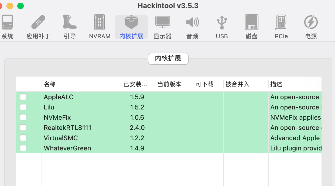Open the 系统 (System) toolbar icon
The image size is (335, 186).
pos(7,27)
